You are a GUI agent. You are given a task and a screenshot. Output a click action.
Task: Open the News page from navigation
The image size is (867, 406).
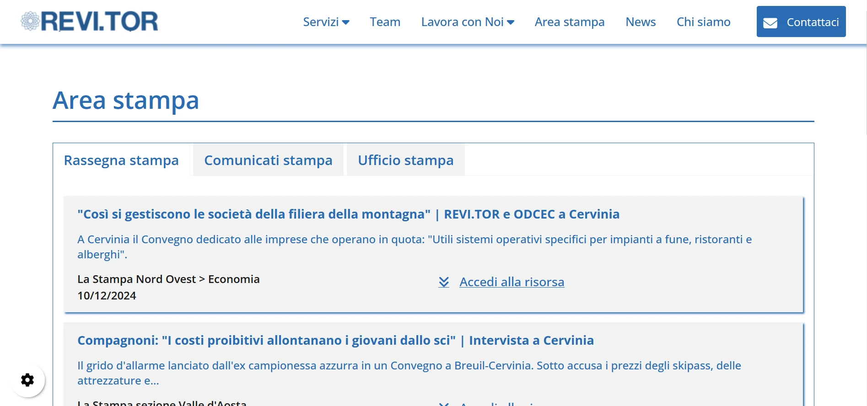coord(640,22)
